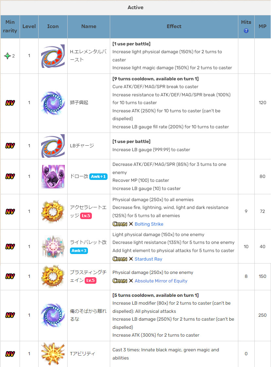Click the LBチャージ skill icon
Image resolution: width=271 pixels, height=367 pixels.
(53, 146)
